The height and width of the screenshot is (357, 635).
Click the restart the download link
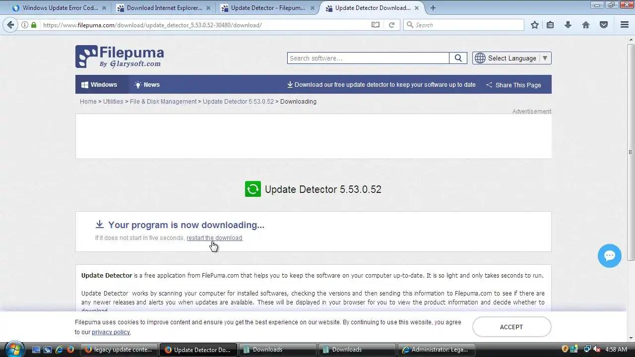point(214,238)
